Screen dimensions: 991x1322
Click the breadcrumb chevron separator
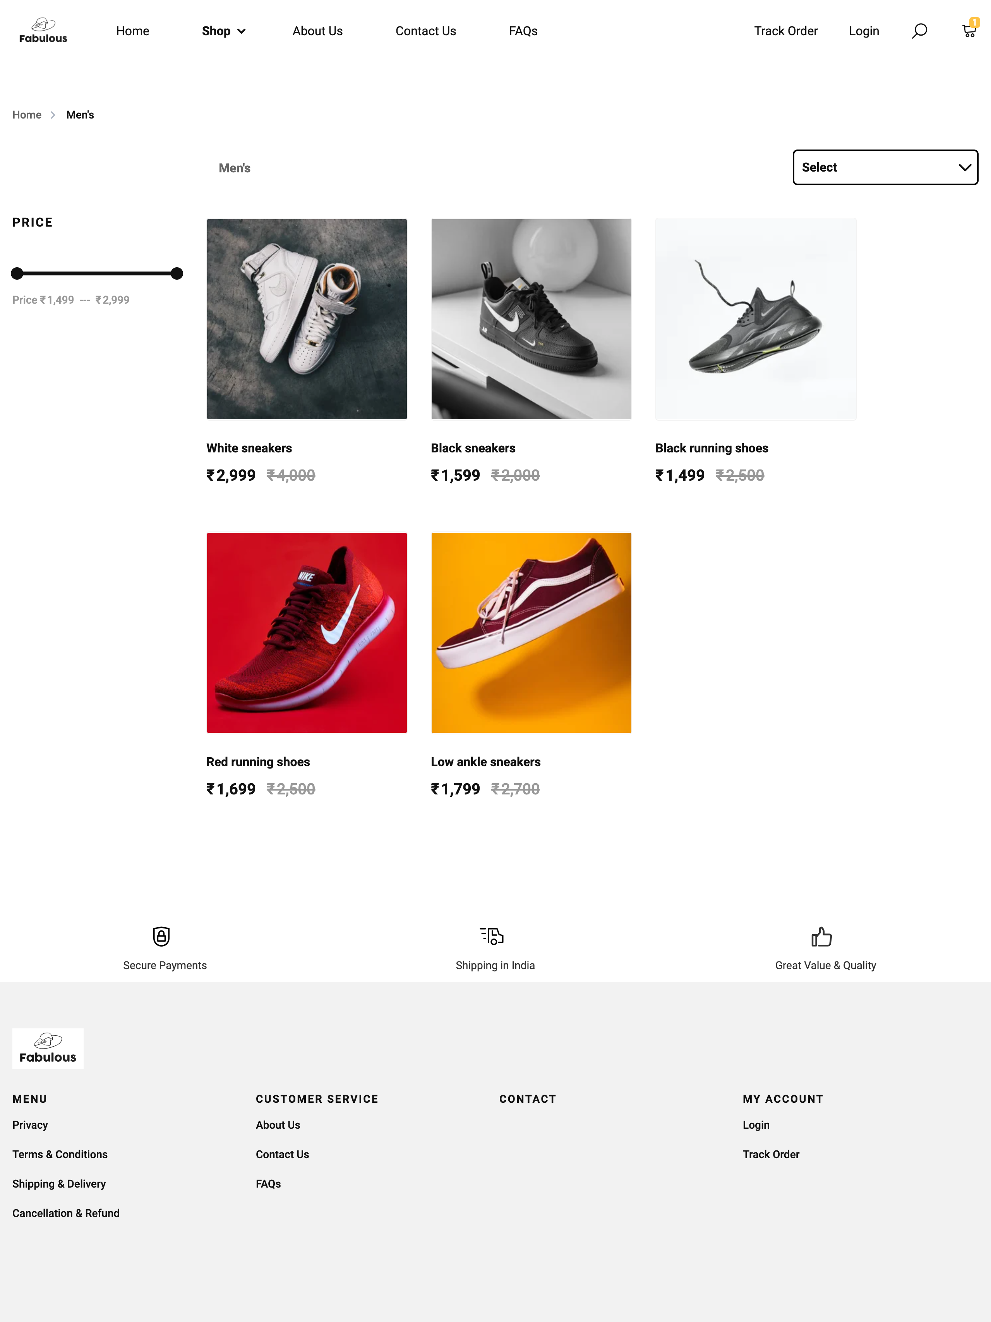(x=53, y=115)
